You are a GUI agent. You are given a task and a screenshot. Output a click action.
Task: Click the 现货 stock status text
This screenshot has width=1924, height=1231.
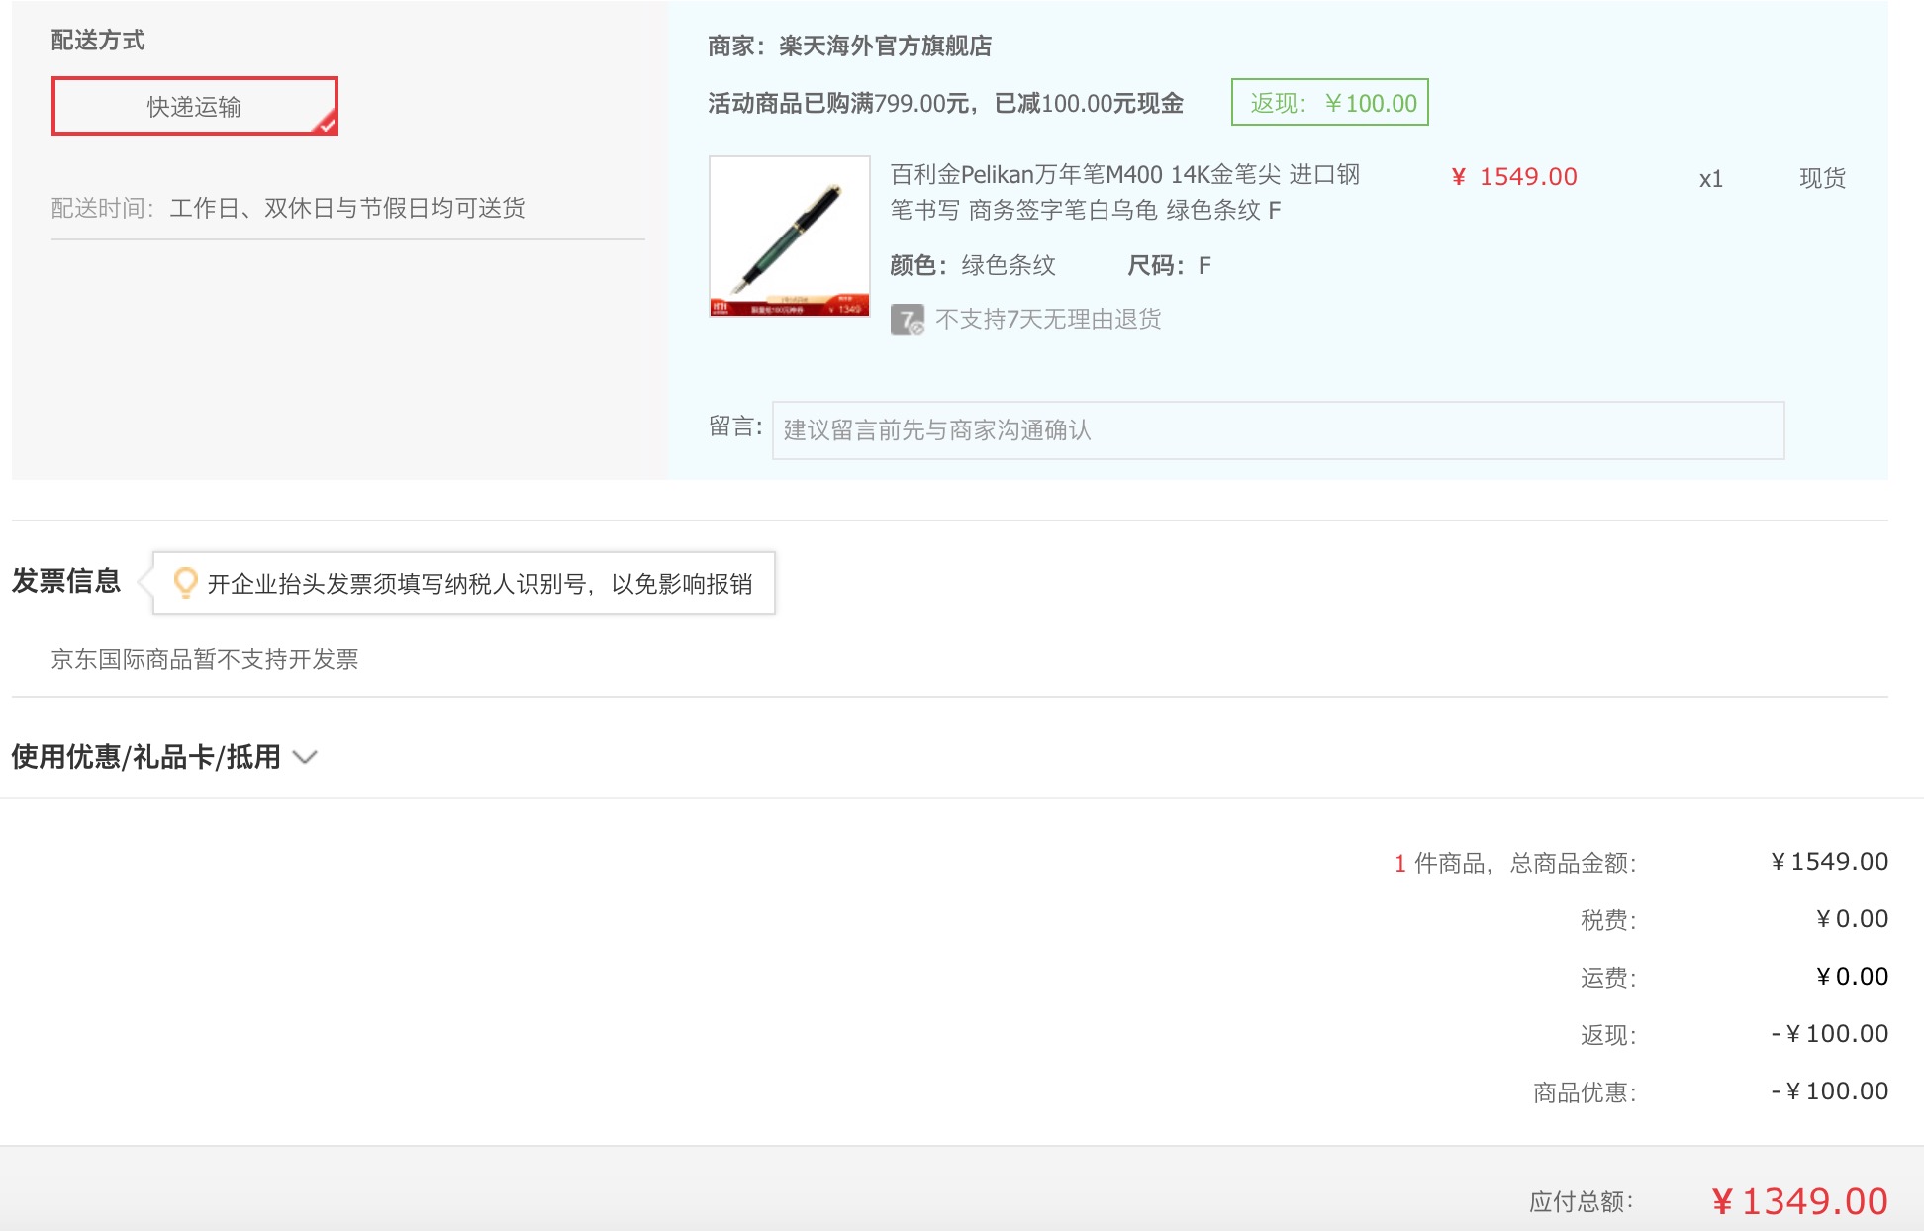pos(1822,178)
